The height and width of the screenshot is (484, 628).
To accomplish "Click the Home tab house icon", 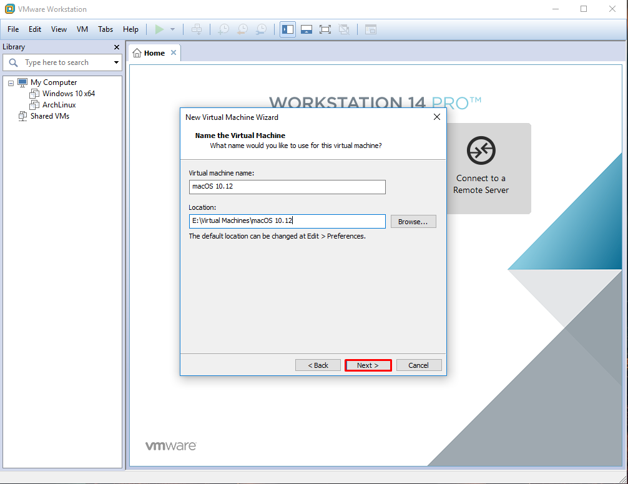I will 137,53.
